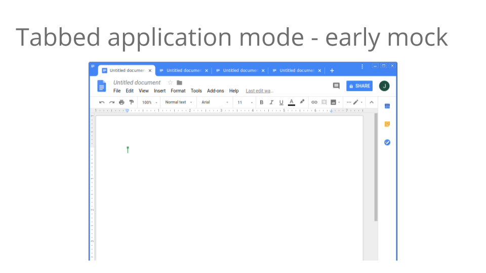Screen dimensions: 486x273
Task: Open comment history icon
Action: 336,86
